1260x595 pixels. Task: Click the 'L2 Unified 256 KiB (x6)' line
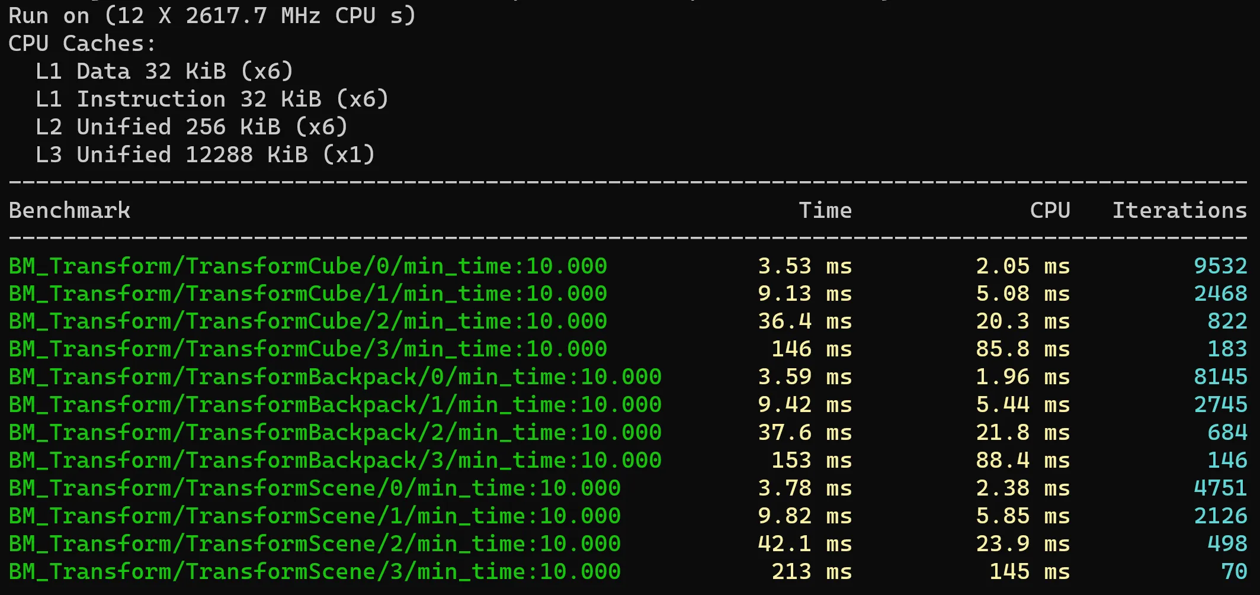pyautogui.click(x=191, y=127)
